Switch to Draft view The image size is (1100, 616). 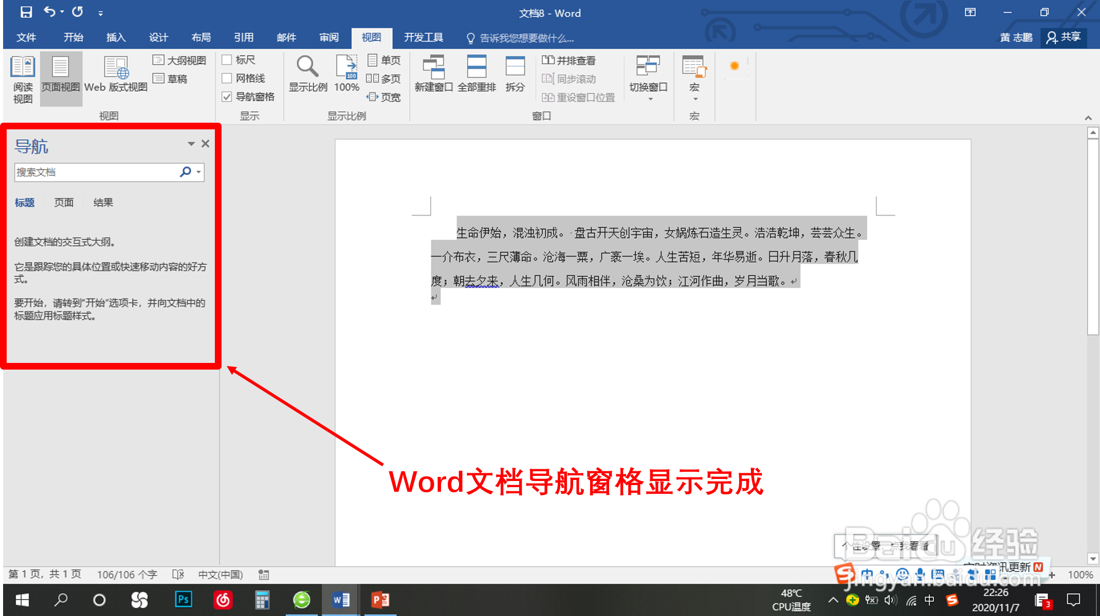point(170,79)
